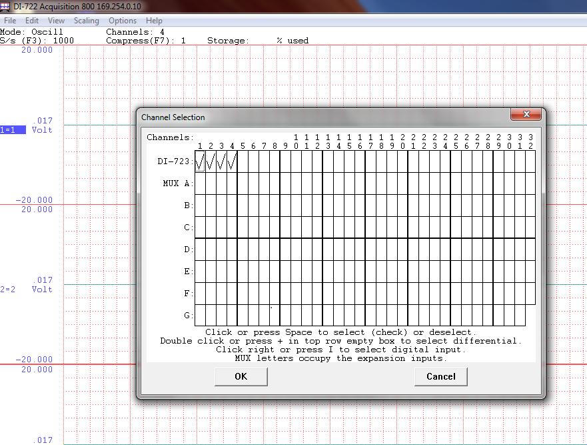Click the 'S/s (F3): 1000' sample rate text
This screenshot has height=445, width=587.
pos(37,41)
